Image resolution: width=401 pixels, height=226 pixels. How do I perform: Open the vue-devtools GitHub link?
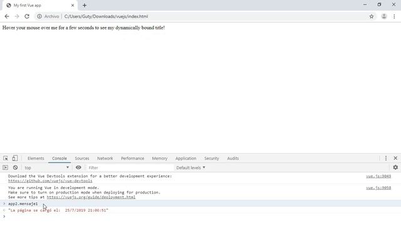coord(50,181)
